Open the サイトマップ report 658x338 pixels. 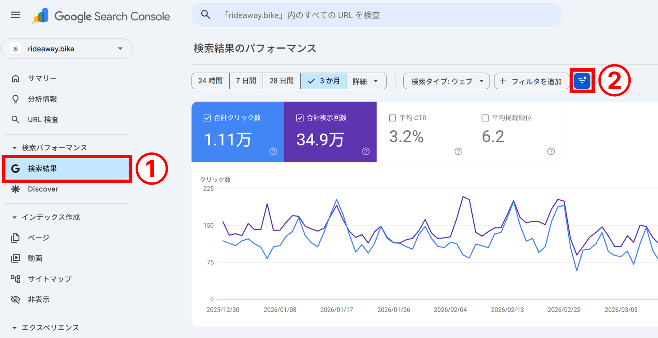pyautogui.click(x=50, y=279)
